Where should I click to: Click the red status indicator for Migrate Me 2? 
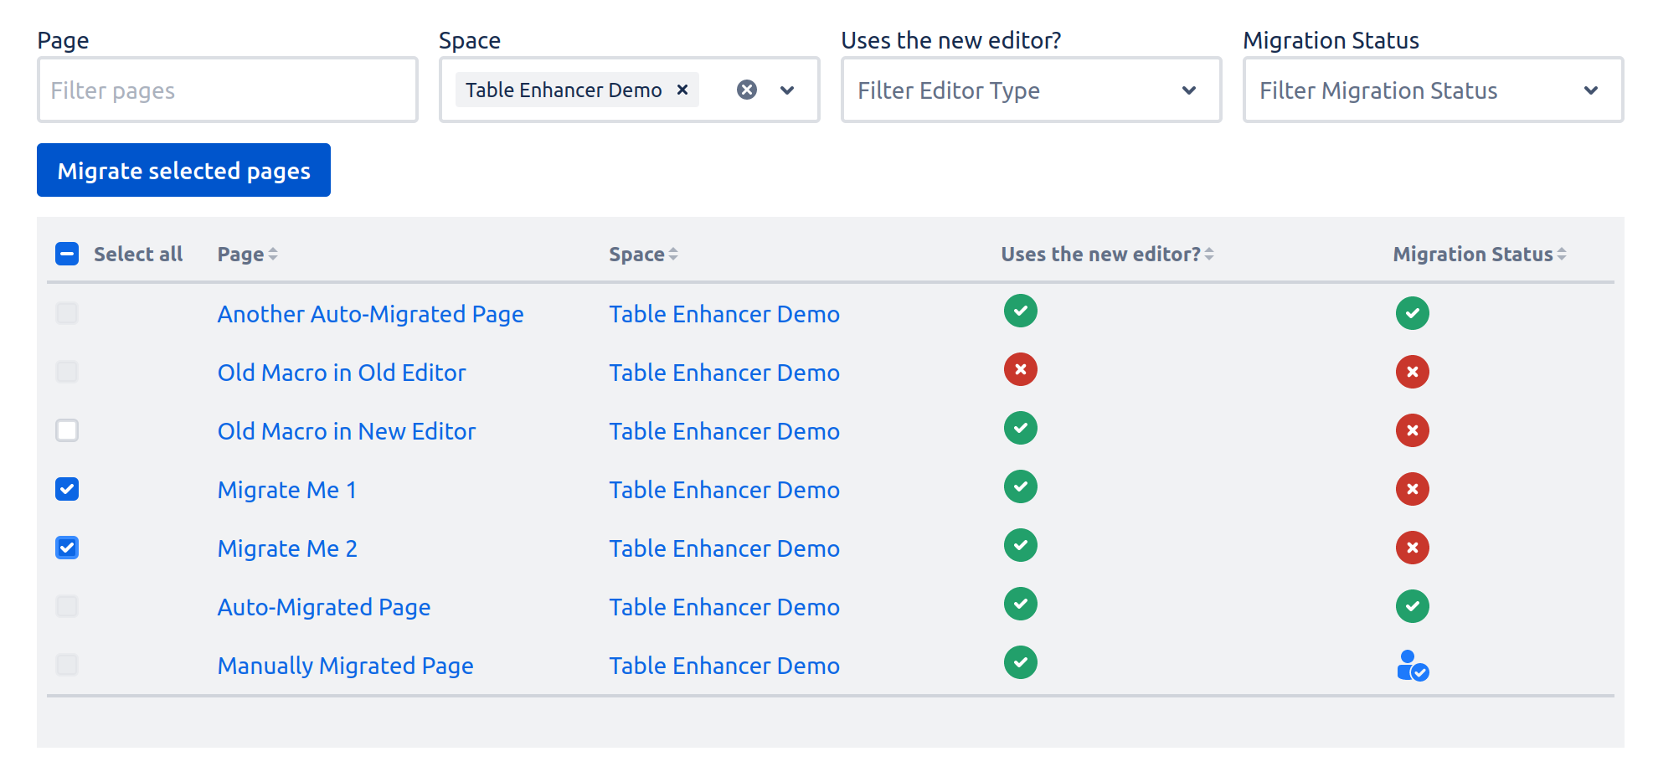coord(1413,548)
